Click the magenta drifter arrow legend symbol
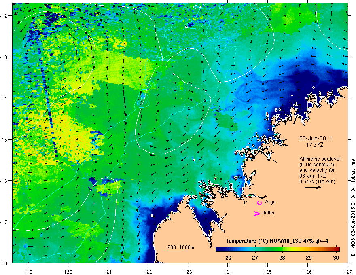Viewport: 356px width, 275px height. (256, 213)
